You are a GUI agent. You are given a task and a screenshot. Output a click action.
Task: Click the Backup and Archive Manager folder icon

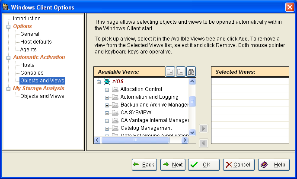point(115,105)
